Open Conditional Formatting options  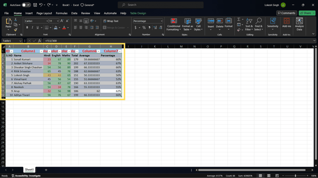(x=173, y=24)
